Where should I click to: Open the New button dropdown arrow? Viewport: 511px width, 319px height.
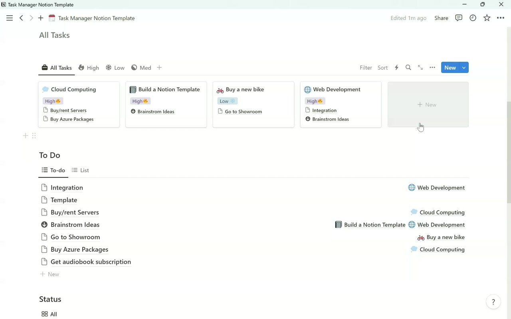click(464, 67)
